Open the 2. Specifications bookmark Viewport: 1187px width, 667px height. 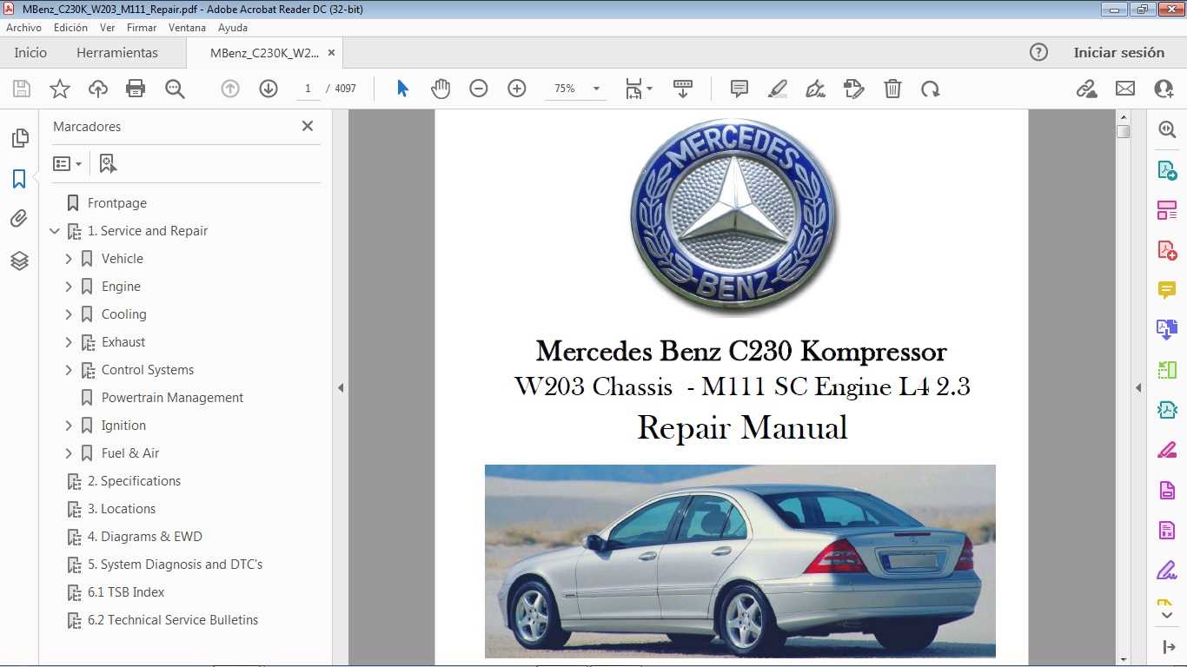point(134,481)
